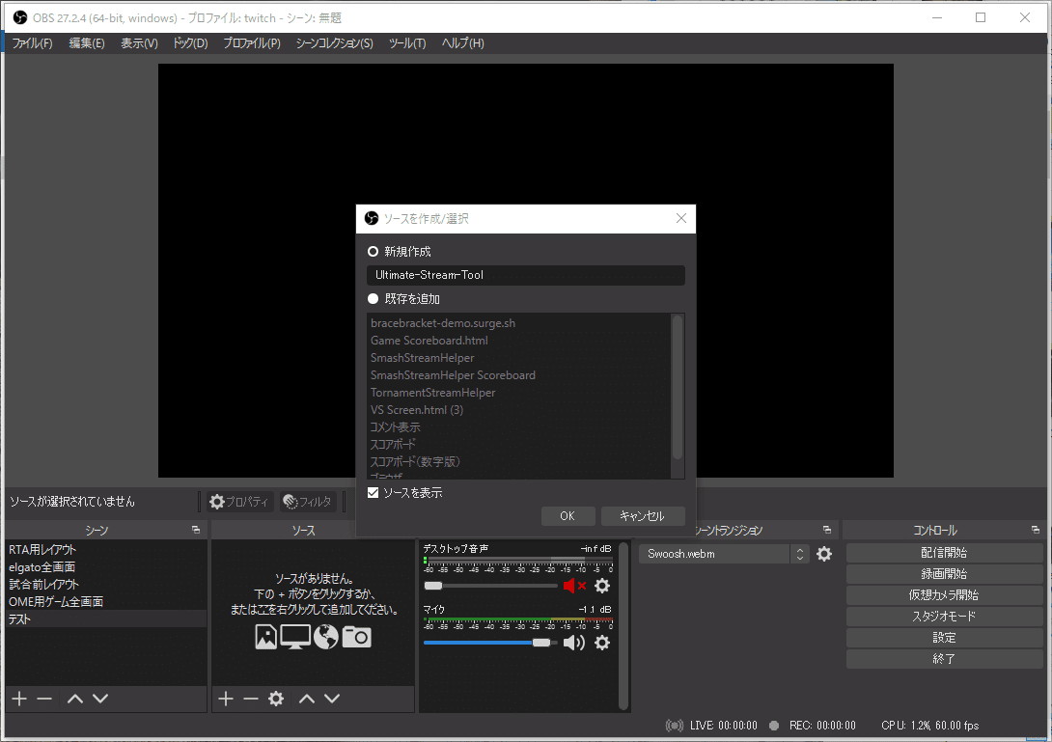
Task: Add a new source with plus icon
Action: pyautogui.click(x=226, y=700)
